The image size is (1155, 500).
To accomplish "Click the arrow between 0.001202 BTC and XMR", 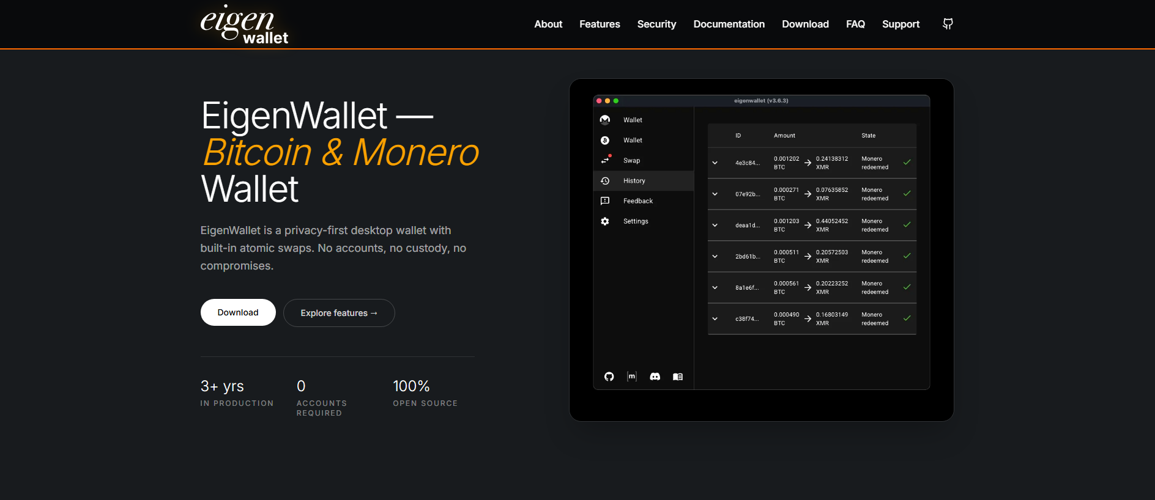I will (808, 163).
